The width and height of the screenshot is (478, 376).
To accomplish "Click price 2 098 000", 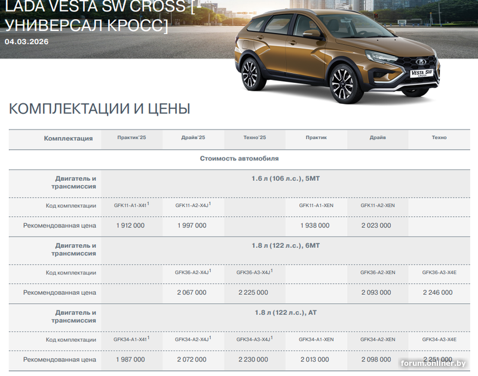I will [376, 359].
